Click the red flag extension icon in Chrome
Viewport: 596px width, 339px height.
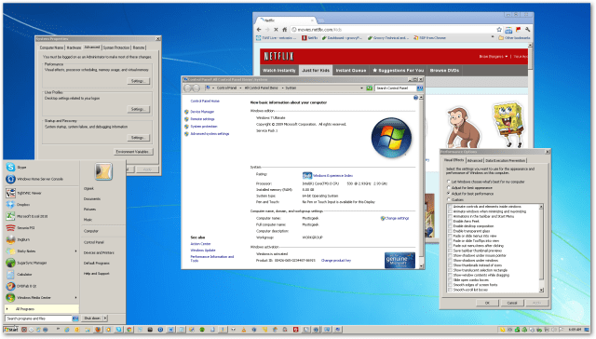coord(518,29)
